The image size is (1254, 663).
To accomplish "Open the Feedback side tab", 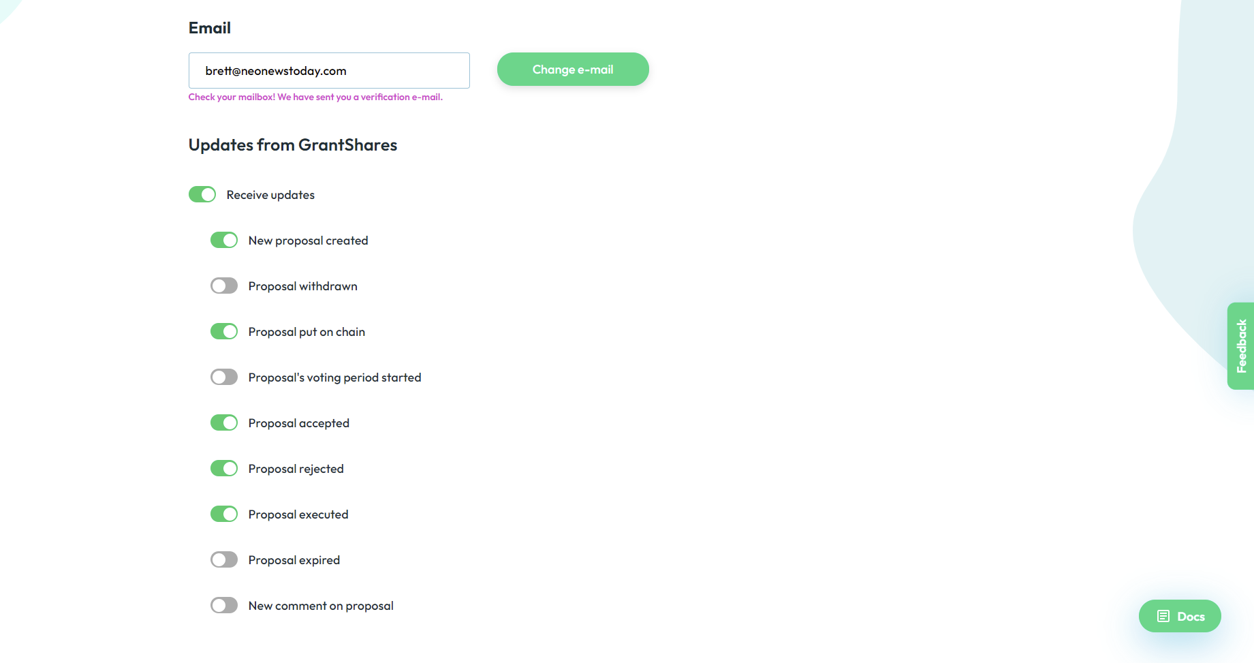I will pyautogui.click(x=1241, y=346).
